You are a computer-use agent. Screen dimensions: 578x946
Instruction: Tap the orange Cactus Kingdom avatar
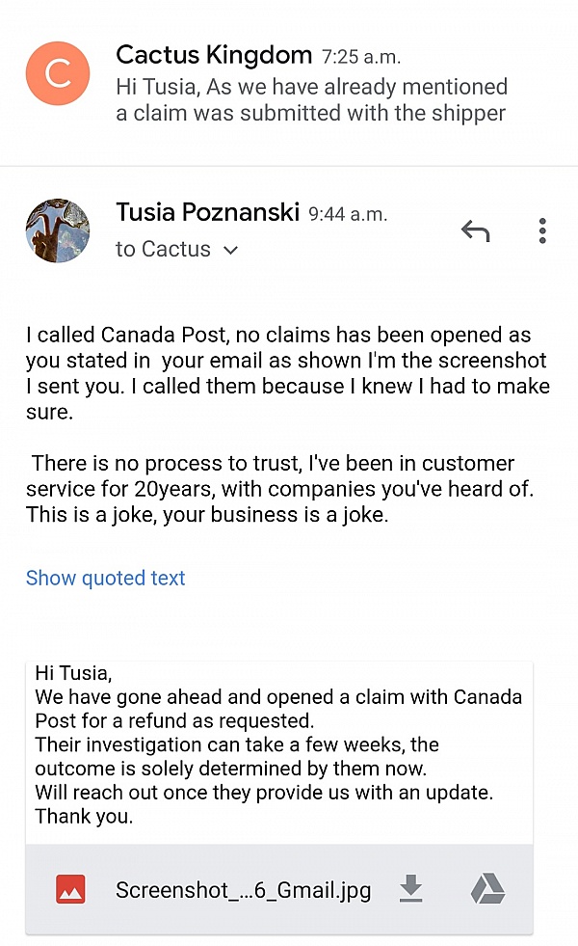click(x=58, y=74)
